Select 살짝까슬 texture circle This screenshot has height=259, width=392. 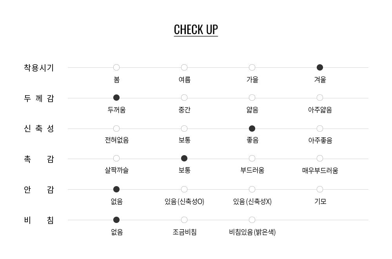[x=116, y=158]
